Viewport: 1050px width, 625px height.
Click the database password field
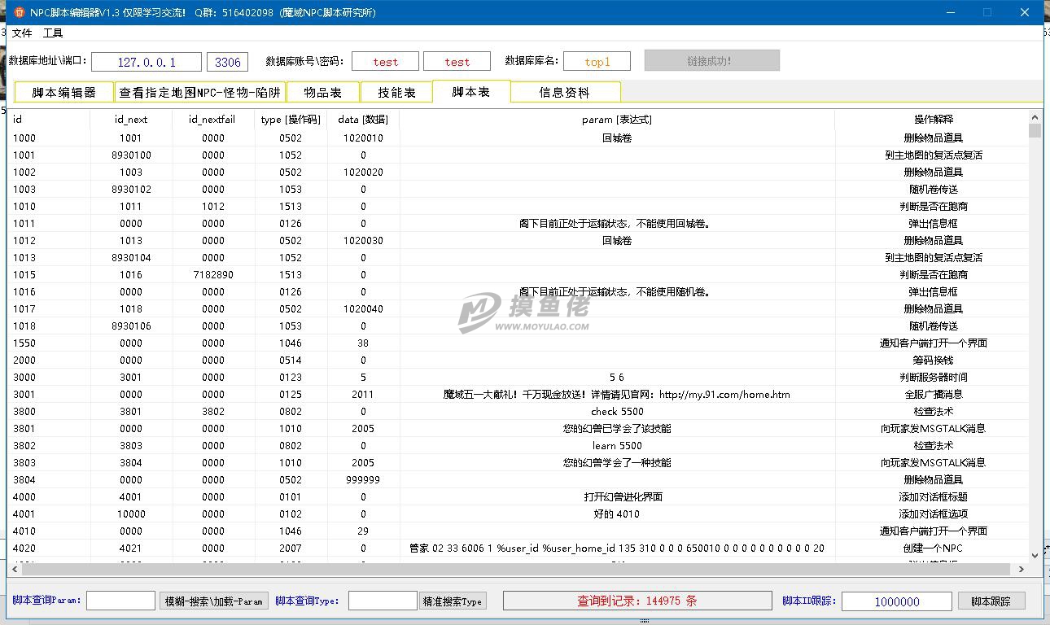coord(457,62)
